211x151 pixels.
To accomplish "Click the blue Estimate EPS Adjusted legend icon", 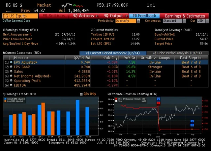I will point(5,98).
